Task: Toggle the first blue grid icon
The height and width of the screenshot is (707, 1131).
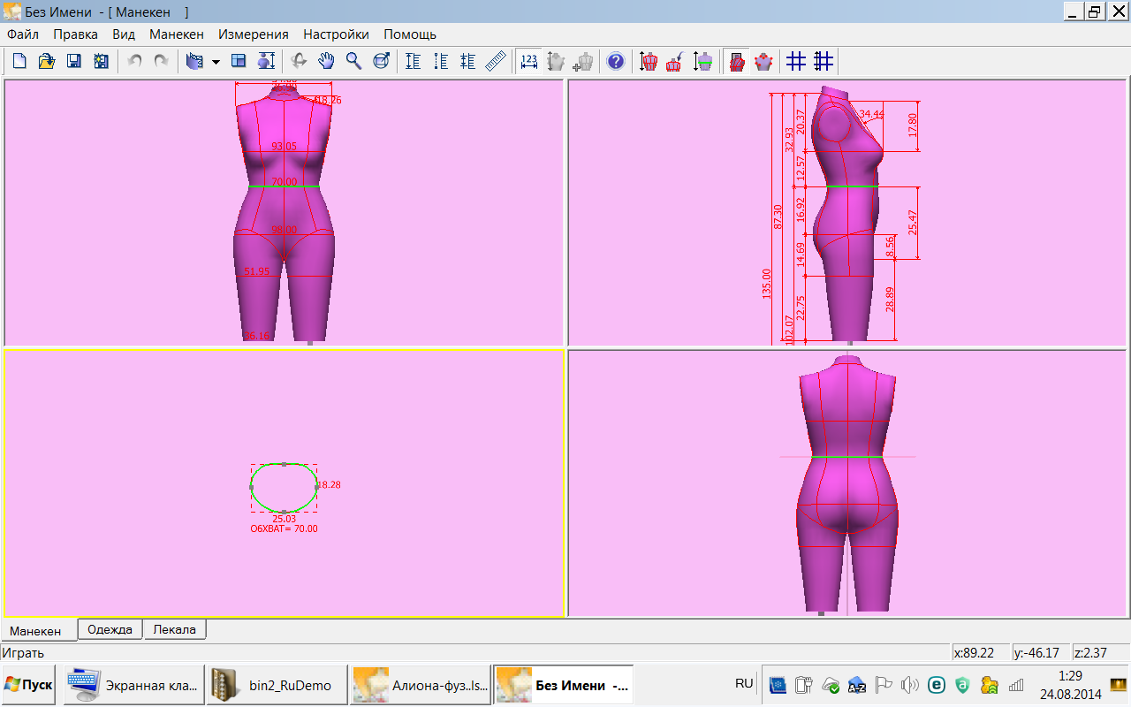Action: tap(796, 61)
